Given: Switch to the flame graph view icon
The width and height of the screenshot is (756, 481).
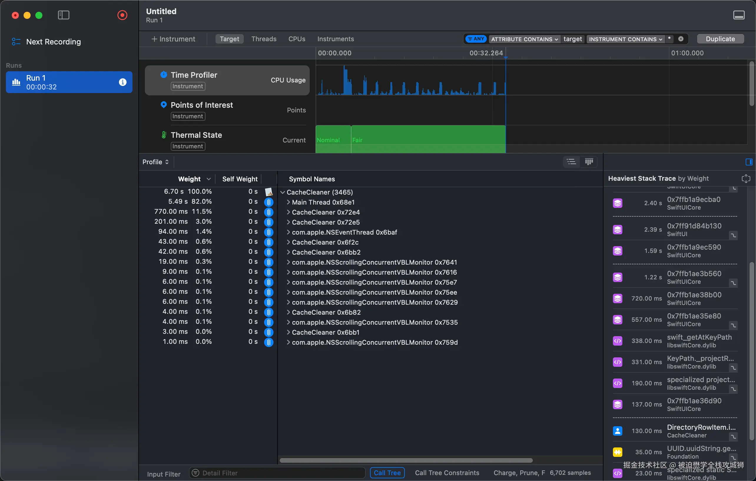Looking at the screenshot, I should point(589,162).
